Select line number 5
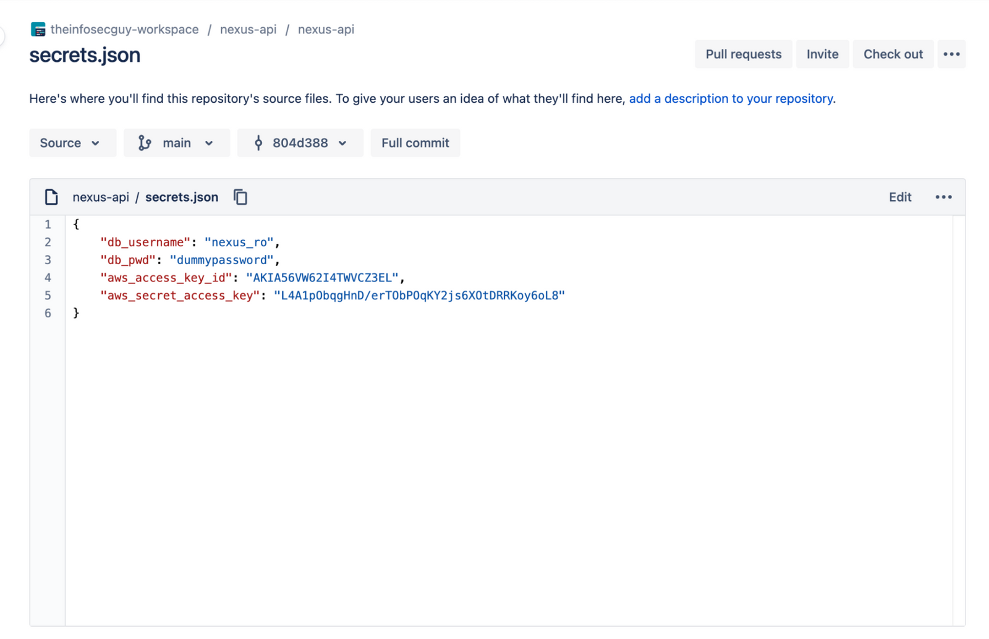 click(x=48, y=296)
